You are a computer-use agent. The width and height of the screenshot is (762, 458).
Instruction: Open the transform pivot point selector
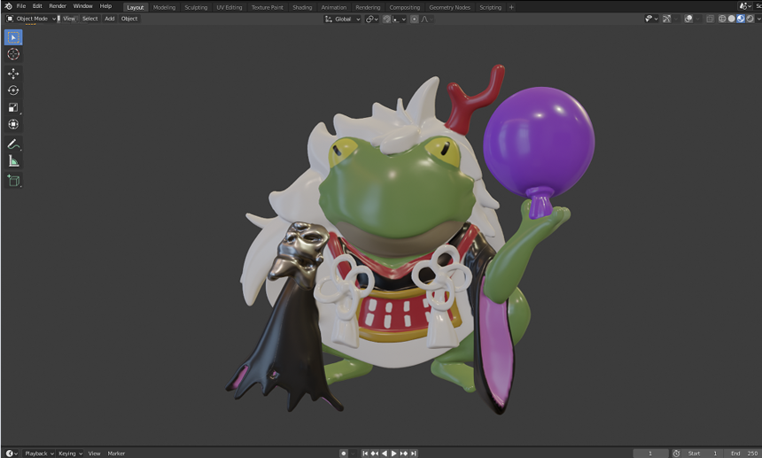click(372, 19)
